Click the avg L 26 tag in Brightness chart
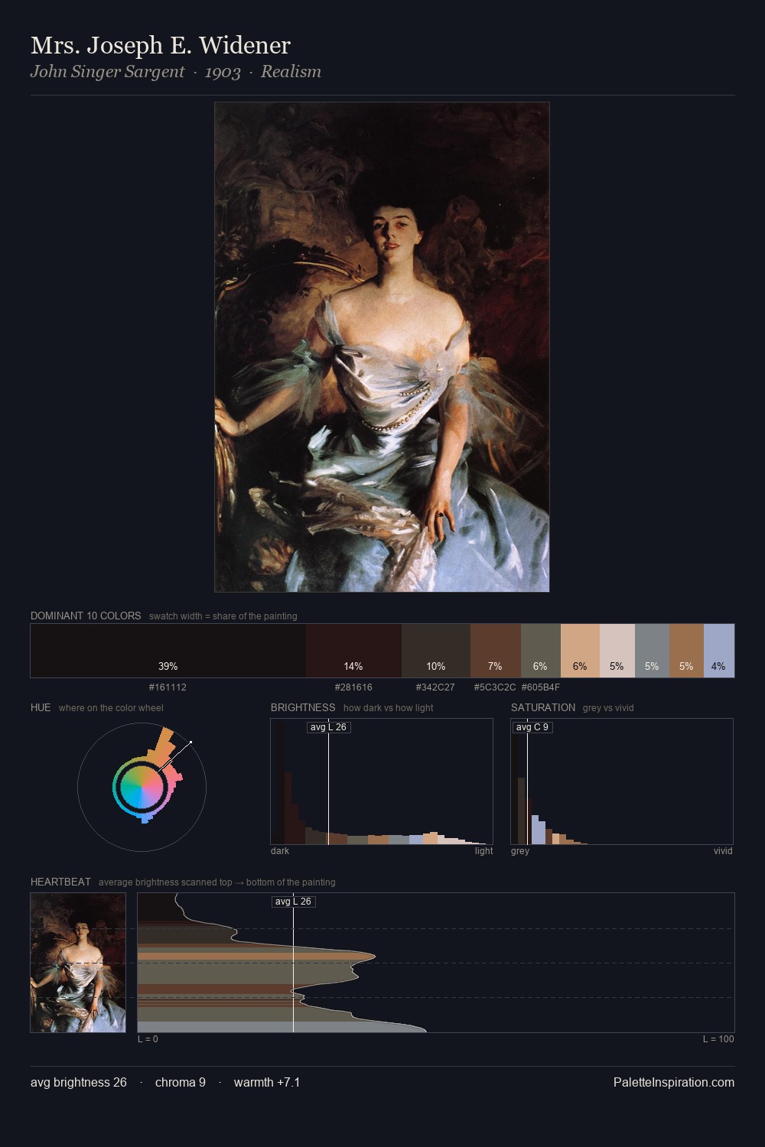This screenshot has width=765, height=1147. (329, 727)
